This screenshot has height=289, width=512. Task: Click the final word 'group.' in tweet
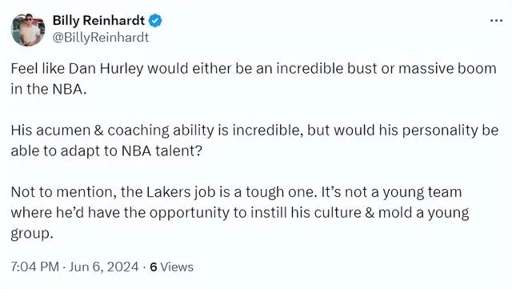tap(32, 234)
